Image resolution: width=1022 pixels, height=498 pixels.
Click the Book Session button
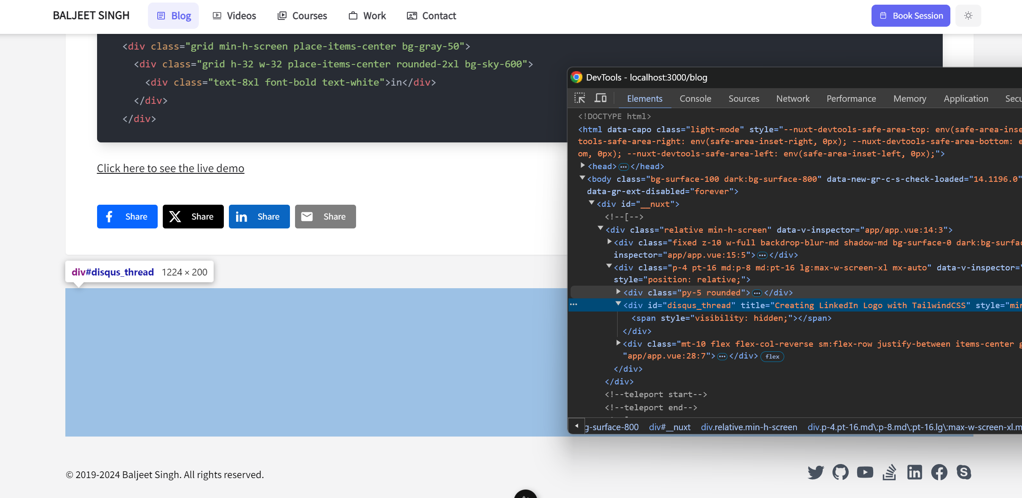(911, 16)
